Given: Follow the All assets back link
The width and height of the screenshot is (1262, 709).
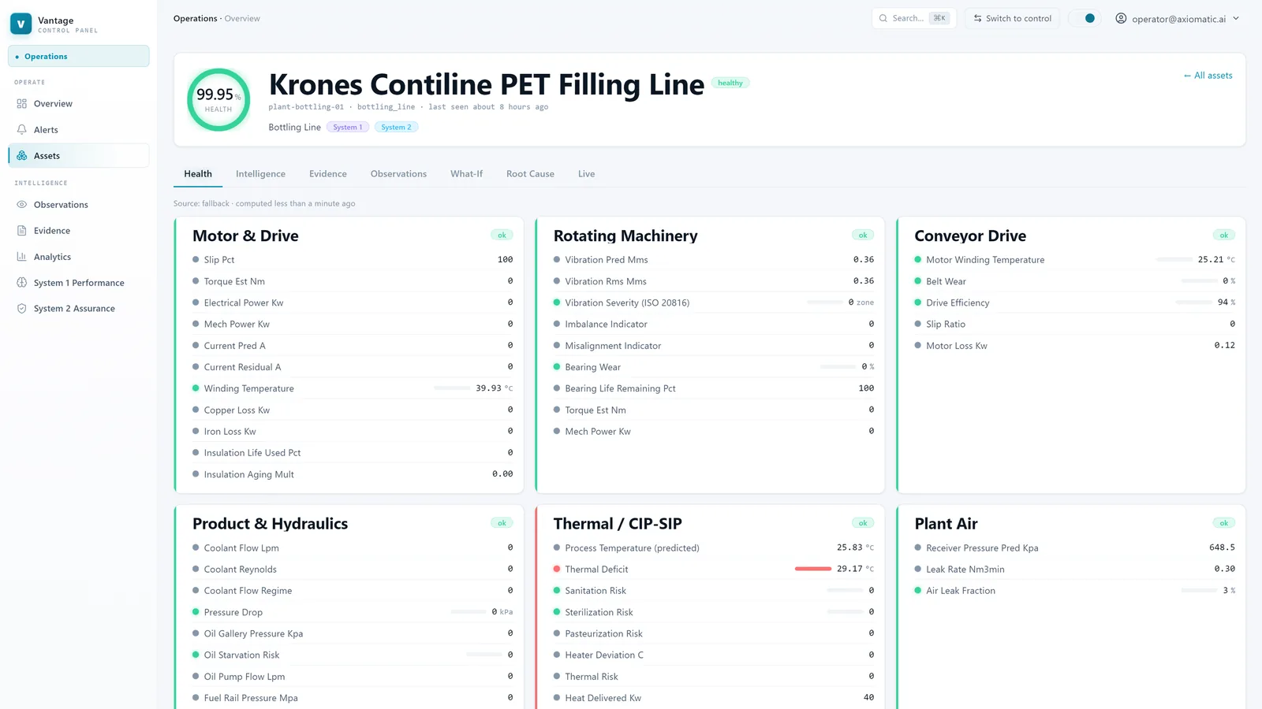Looking at the screenshot, I should (x=1208, y=76).
